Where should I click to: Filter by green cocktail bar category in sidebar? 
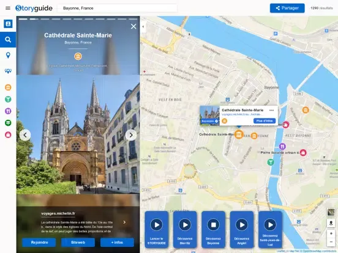point(8,99)
